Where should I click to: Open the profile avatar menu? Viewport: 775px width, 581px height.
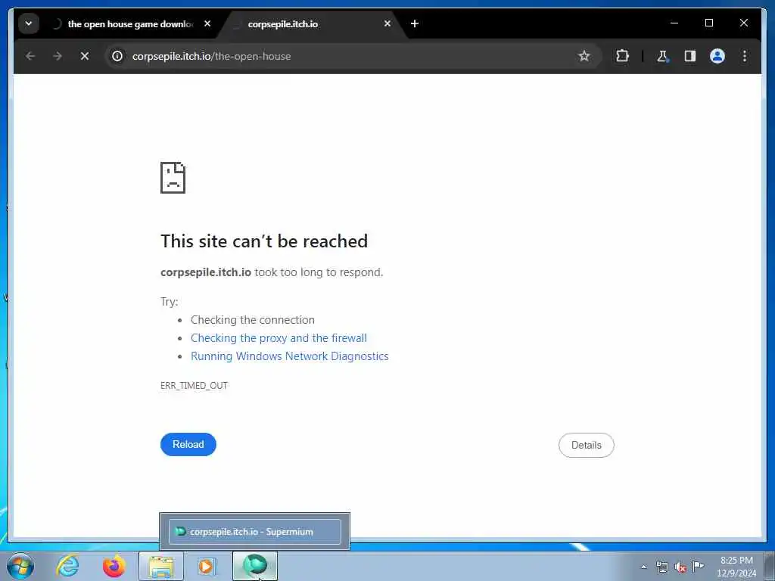(x=717, y=56)
